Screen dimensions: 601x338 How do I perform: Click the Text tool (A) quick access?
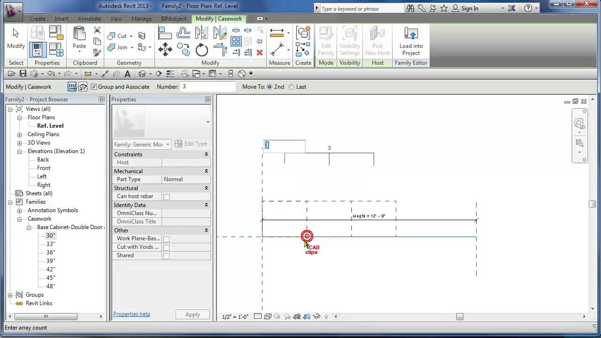(127, 74)
